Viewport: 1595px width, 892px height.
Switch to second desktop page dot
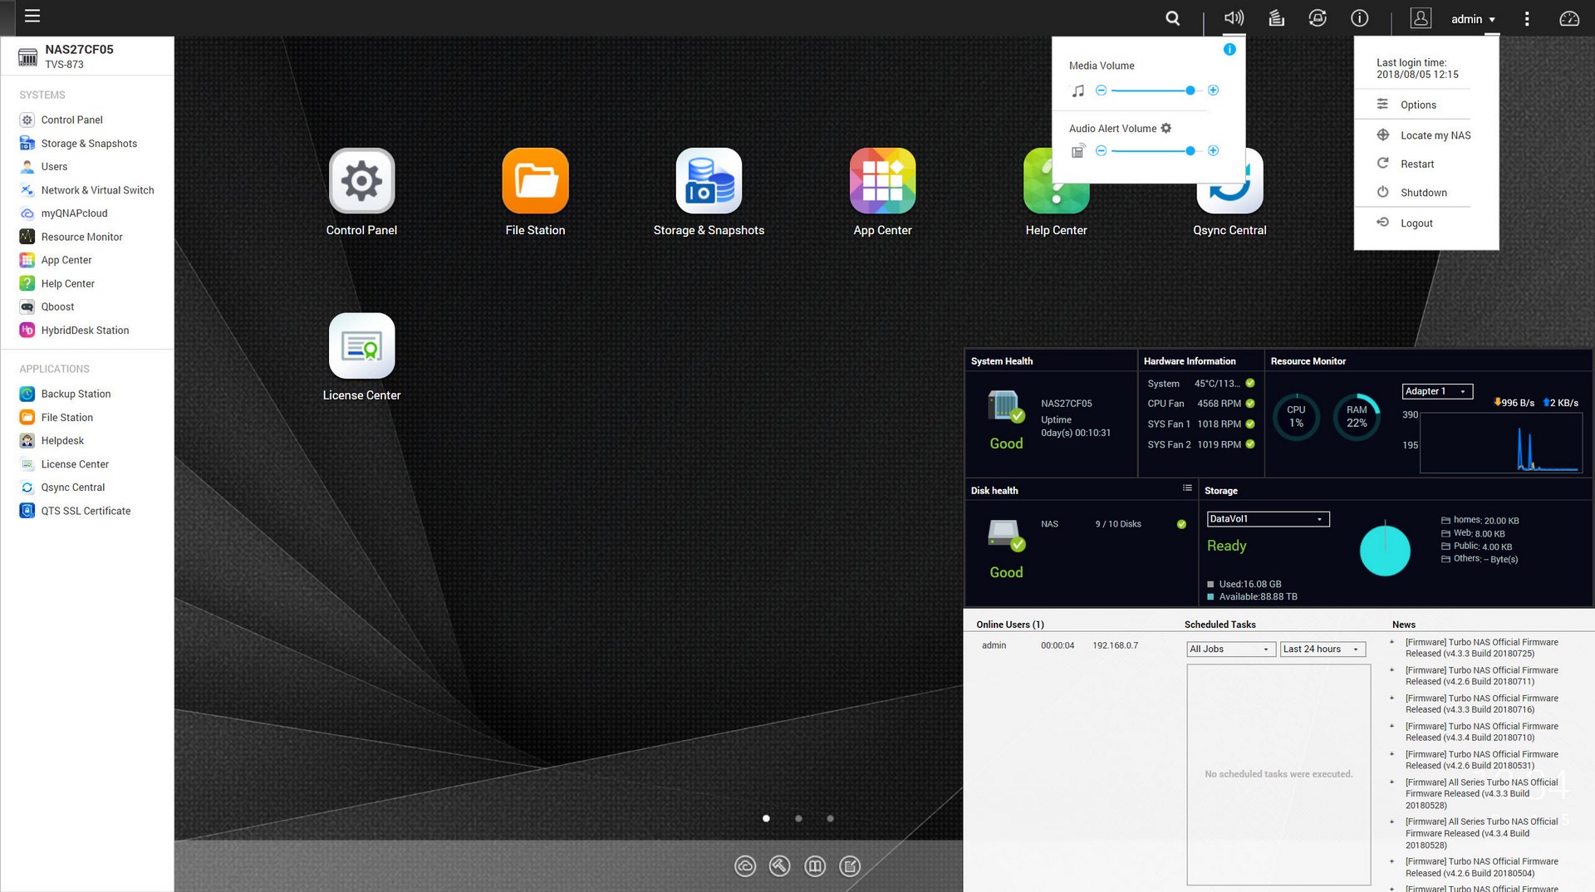[x=798, y=818]
